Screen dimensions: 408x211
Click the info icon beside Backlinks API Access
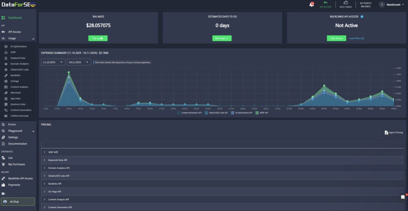coord(362,17)
